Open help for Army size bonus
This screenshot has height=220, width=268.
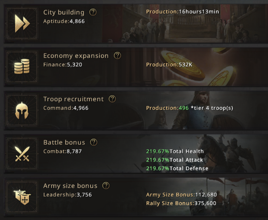point(106,186)
